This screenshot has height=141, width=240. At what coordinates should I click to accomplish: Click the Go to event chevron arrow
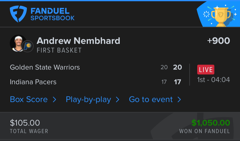pyautogui.click(x=179, y=99)
